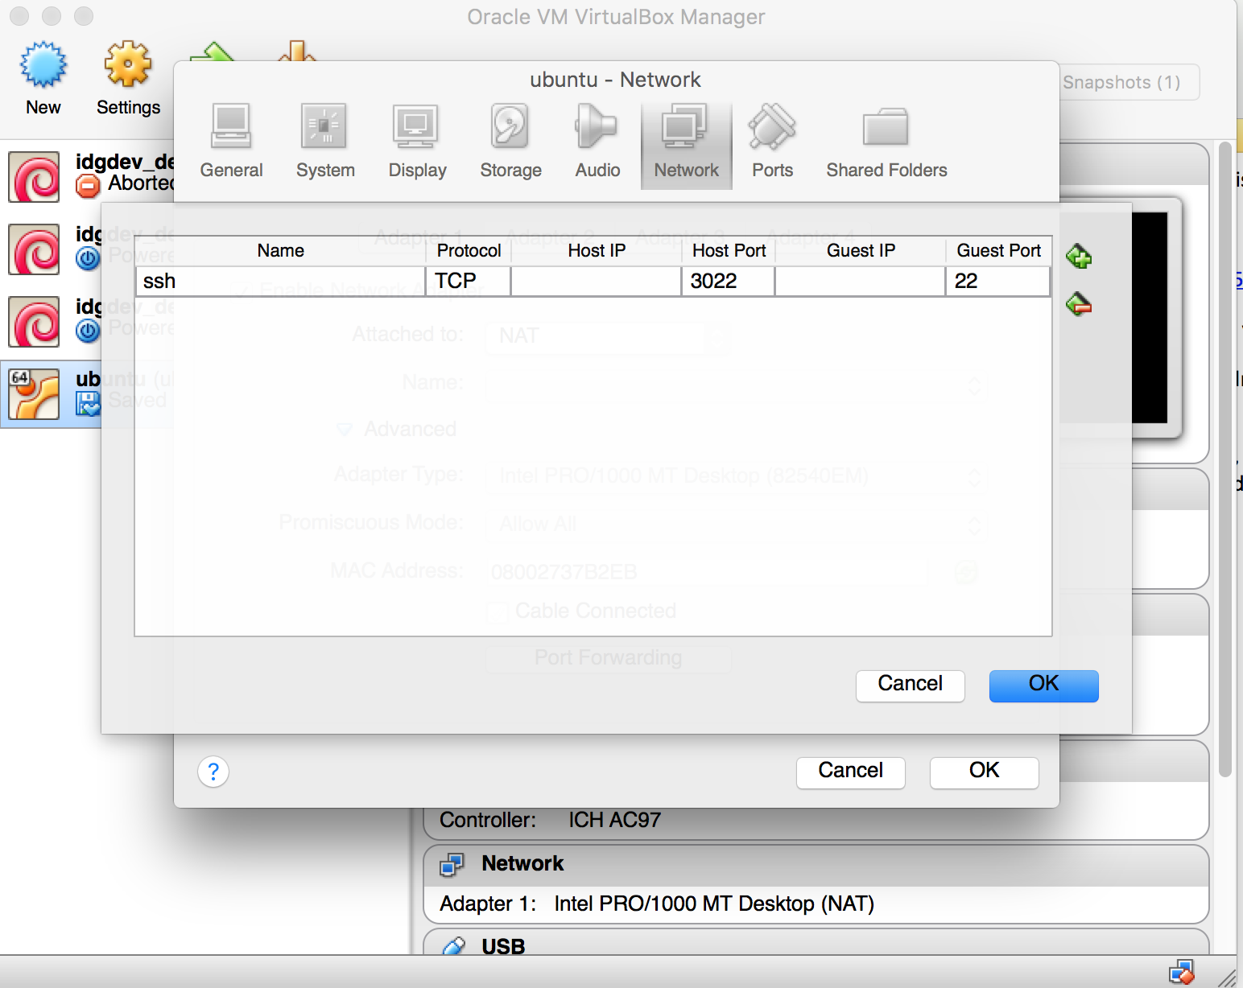Click the Network section header in details
1243x988 pixels.
coord(816,865)
